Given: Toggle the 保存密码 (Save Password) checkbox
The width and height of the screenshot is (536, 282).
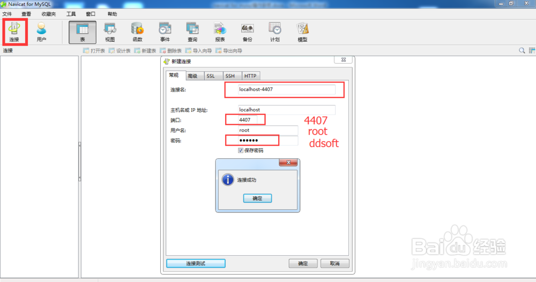Looking at the screenshot, I should click(241, 150).
